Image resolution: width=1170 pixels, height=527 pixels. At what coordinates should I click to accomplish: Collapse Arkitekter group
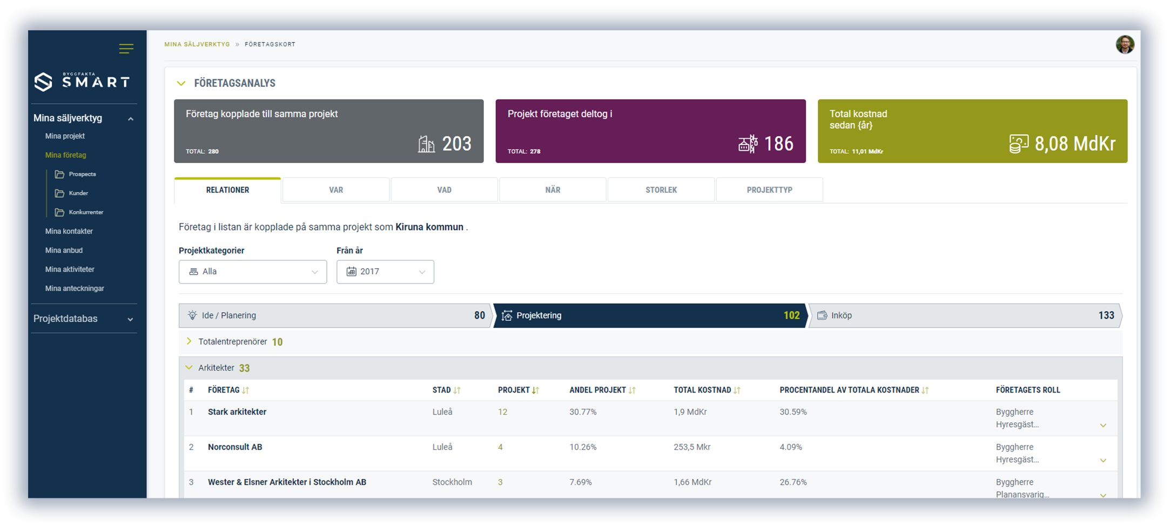pyautogui.click(x=189, y=368)
